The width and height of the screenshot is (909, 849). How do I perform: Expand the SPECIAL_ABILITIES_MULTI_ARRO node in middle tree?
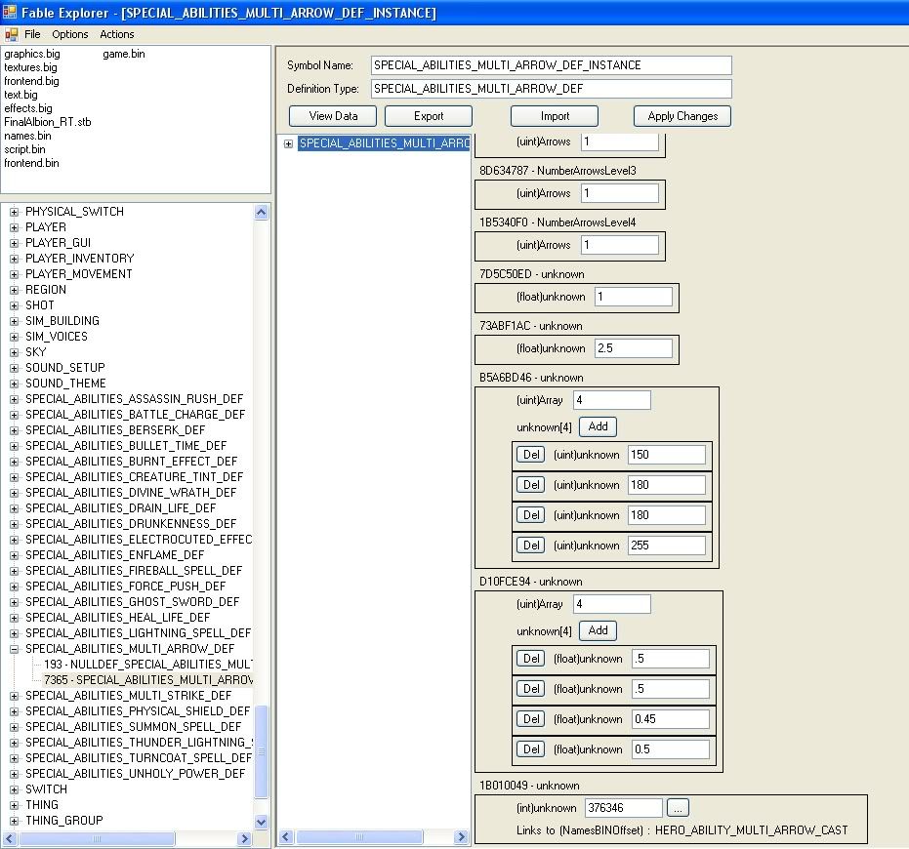tap(288, 143)
